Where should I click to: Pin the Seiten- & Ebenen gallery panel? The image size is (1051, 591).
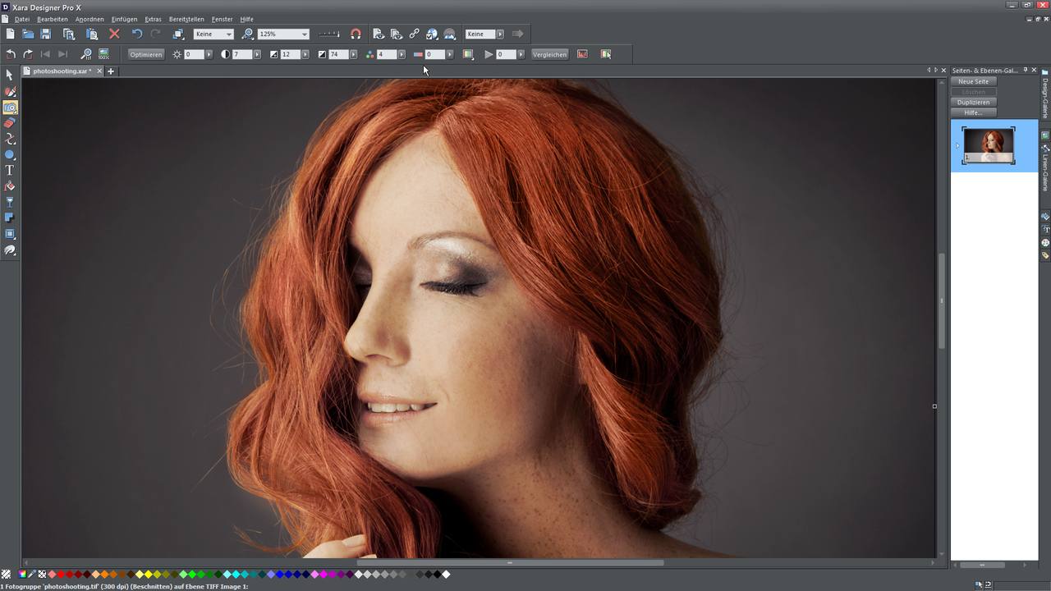1026,71
